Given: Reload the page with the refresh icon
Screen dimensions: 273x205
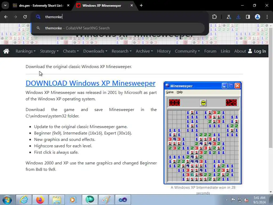Looking at the screenshot, I should tap(25, 17).
